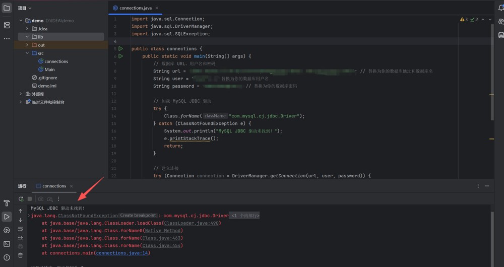
Task: Clear console with the trash icon
Action: point(20,255)
